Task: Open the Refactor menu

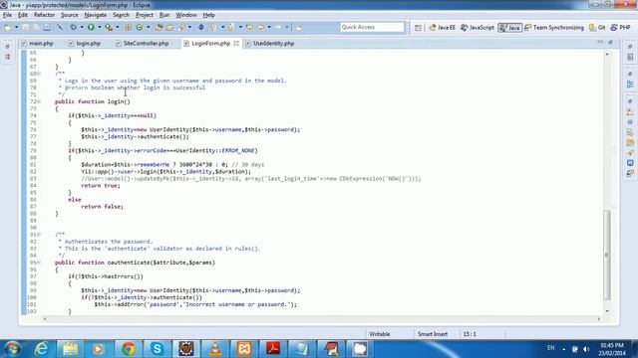Action: tap(44, 15)
